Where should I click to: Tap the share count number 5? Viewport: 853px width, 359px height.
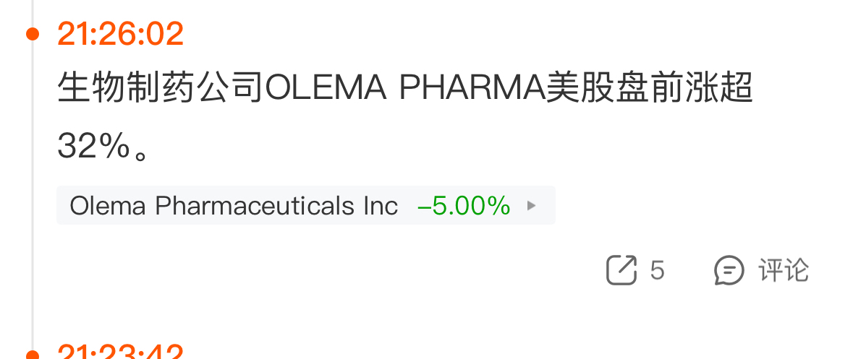[657, 270]
